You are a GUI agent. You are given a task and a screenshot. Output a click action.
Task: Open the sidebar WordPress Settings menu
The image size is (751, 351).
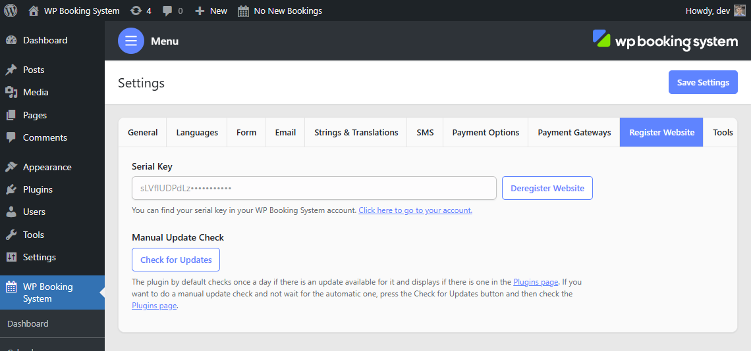click(x=40, y=257)
